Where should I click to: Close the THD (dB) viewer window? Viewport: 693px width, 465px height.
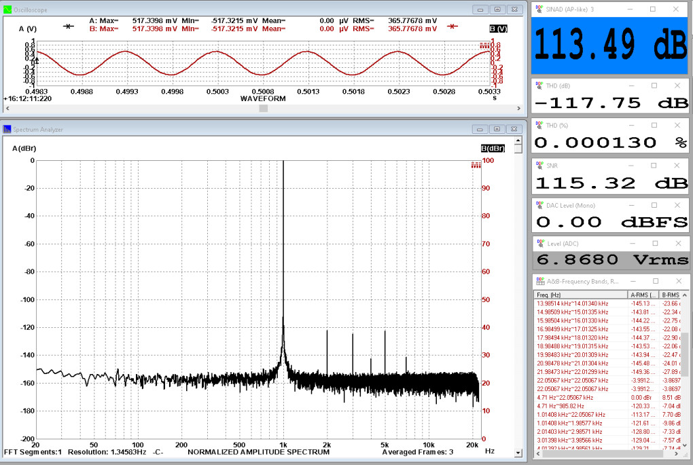tap(677, 86)
